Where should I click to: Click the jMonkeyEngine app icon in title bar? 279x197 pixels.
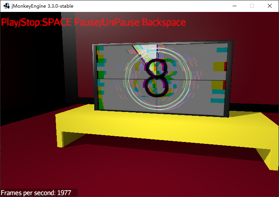click(x=7, y=6)
